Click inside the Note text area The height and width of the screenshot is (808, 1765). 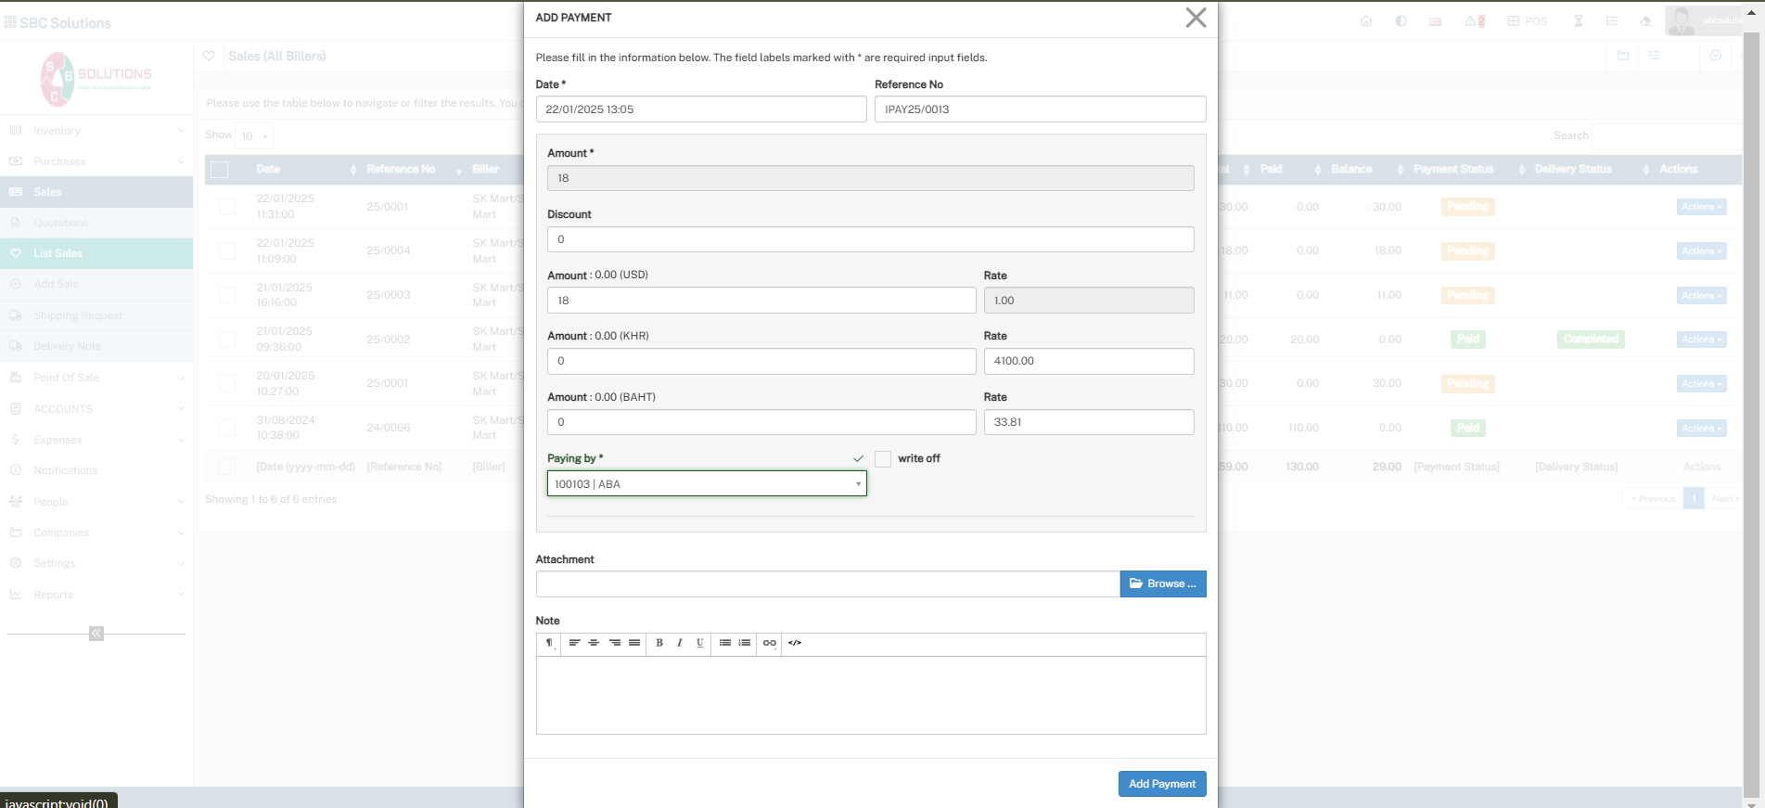pyautogui.click(x=870, y=695)
